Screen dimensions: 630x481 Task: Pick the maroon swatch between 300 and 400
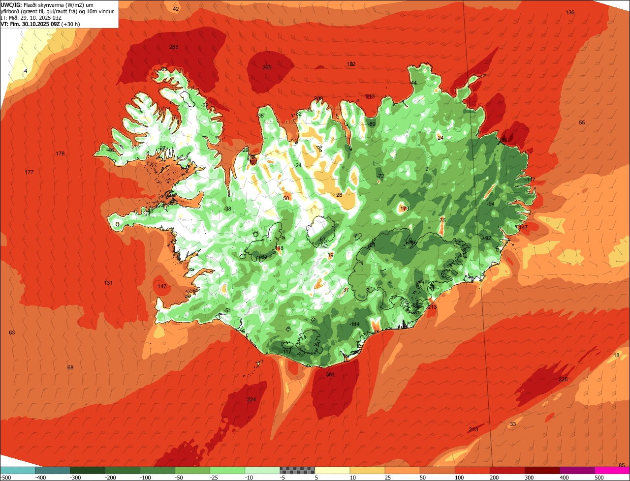(x=542, y=470)
